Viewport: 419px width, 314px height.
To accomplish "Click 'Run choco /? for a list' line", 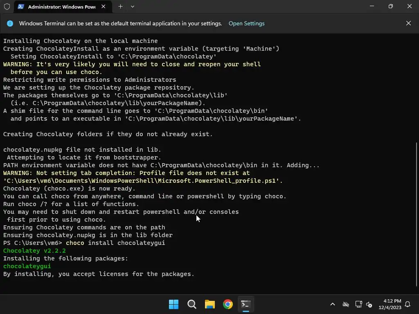I will pos(71,204).
